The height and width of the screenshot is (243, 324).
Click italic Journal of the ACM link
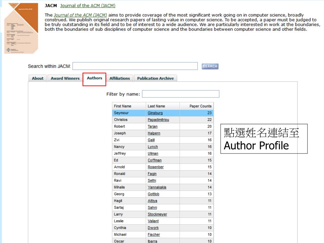80,15
